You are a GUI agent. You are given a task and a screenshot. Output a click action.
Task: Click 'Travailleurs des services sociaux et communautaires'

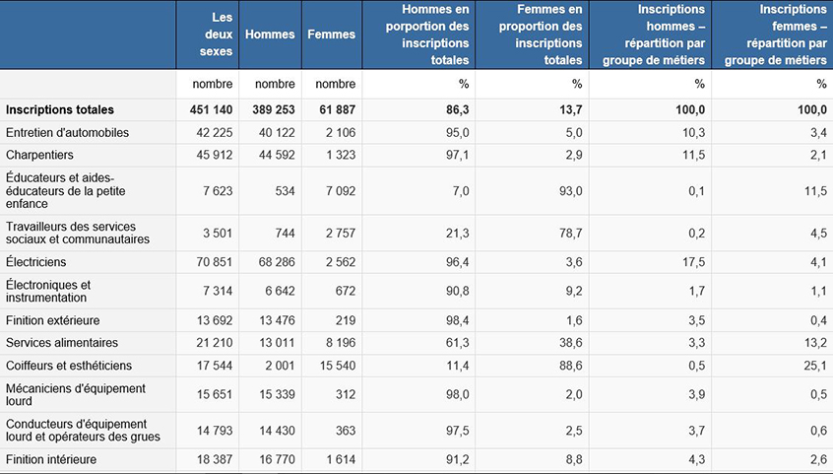tap(77, 233)
